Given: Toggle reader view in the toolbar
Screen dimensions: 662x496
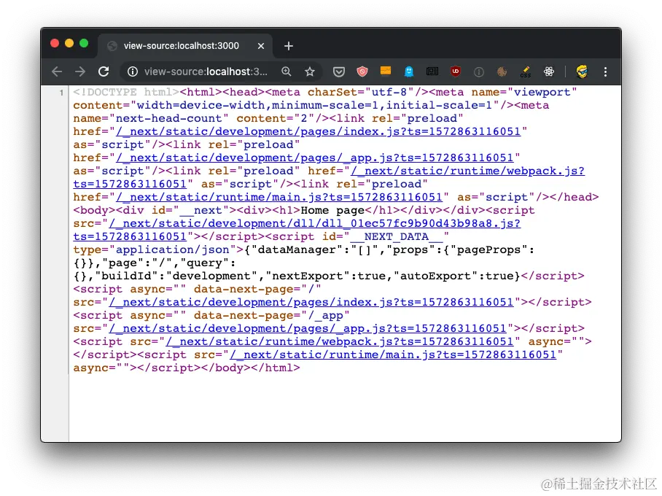Looking at the screenshot, I should pyautogui.click(x=433, y=71).
